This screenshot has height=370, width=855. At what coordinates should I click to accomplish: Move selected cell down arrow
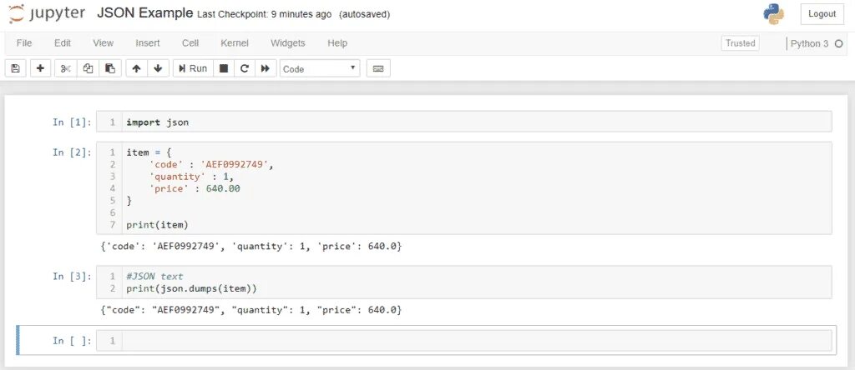(158, 68)
